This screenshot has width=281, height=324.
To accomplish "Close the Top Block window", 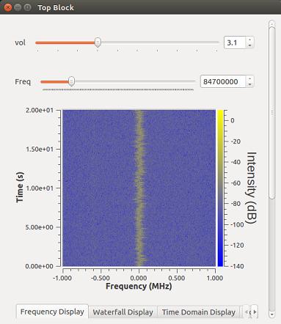I will click(8, 7).
